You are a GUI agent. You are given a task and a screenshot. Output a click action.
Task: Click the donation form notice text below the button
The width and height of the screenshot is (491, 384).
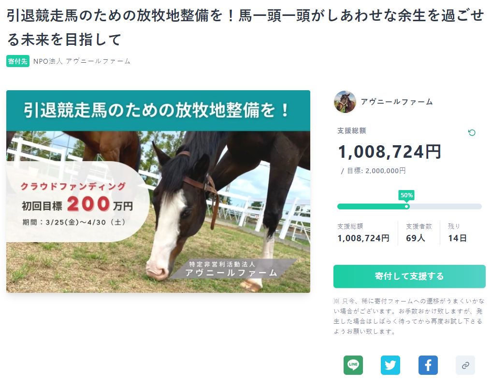point(408,315)
